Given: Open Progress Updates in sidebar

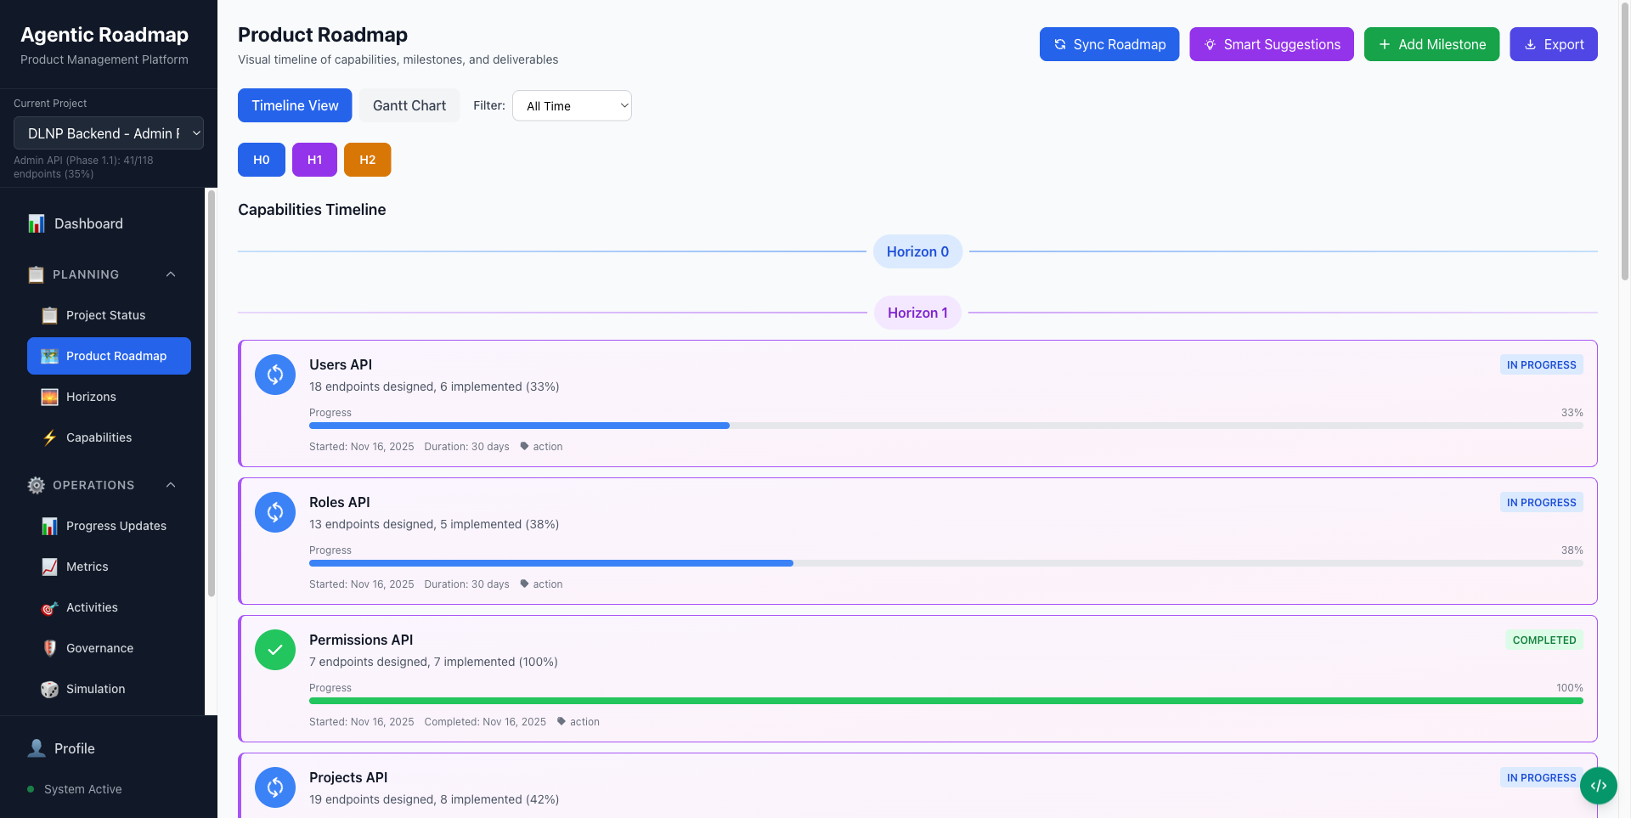Looking at the screenshot, I should (109, 526).
